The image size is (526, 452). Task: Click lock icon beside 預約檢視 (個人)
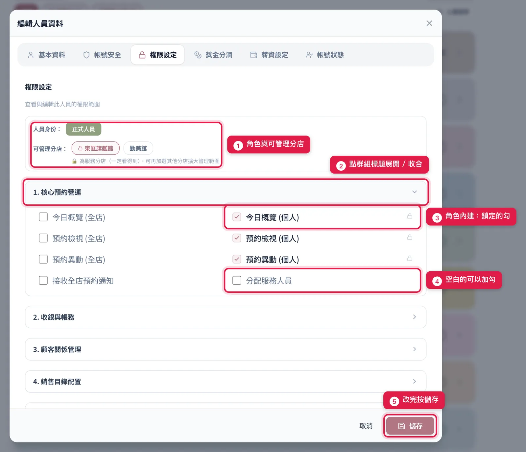[x=410, y=237]
